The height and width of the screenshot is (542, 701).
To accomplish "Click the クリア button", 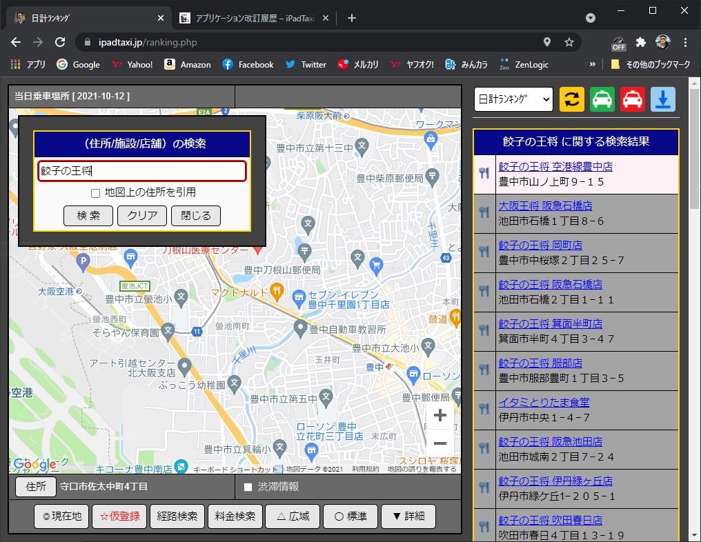I will (141, 216).
